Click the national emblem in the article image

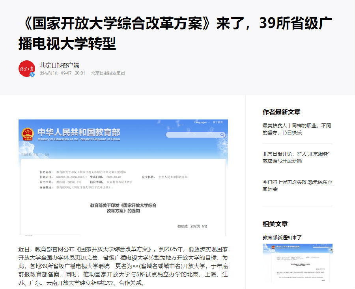28,134
